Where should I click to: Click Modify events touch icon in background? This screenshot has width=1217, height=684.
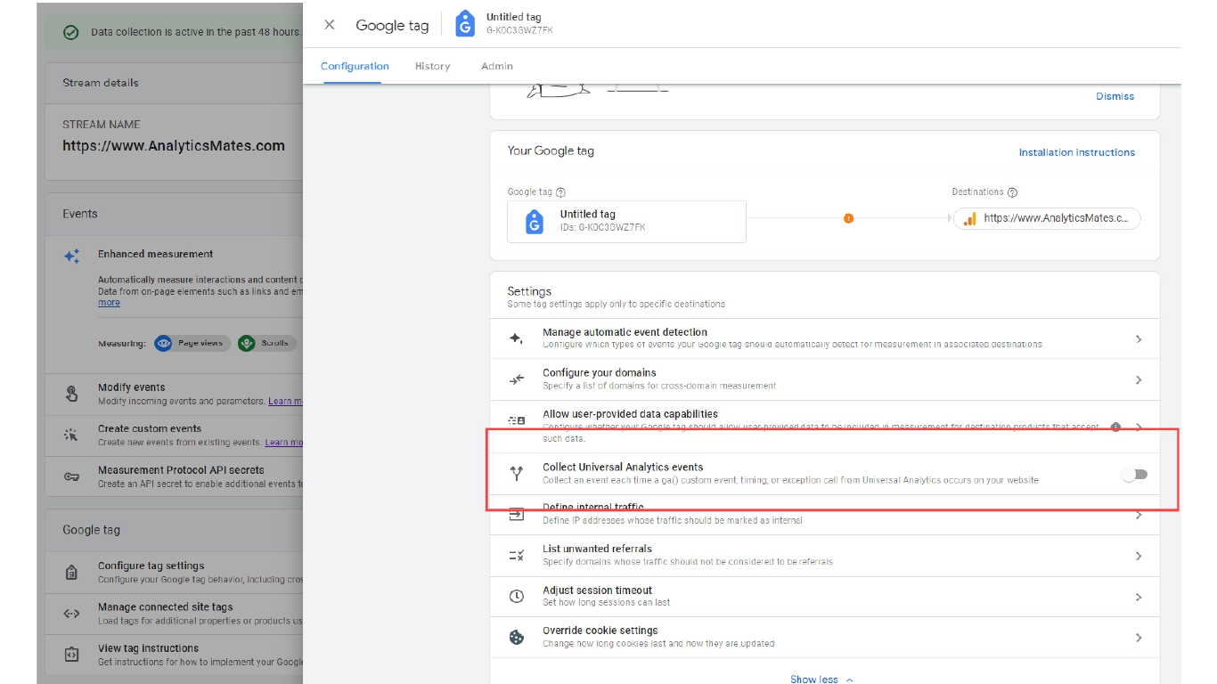click(71, 394)
